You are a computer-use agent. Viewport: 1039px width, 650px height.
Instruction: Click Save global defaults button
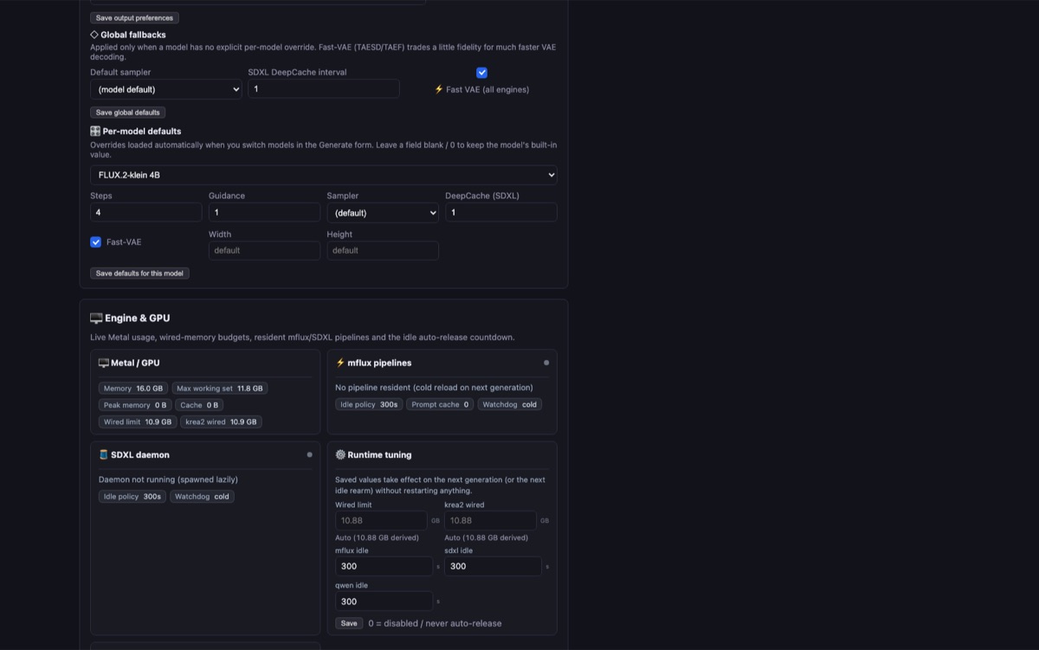point(128,113)
